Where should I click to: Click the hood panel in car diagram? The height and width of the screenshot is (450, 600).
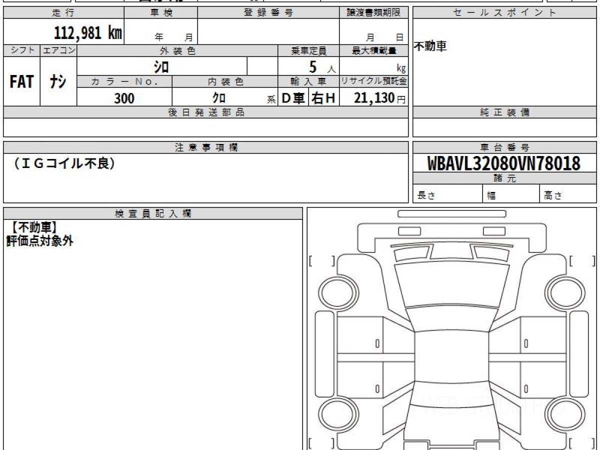[x=452, y=285]
